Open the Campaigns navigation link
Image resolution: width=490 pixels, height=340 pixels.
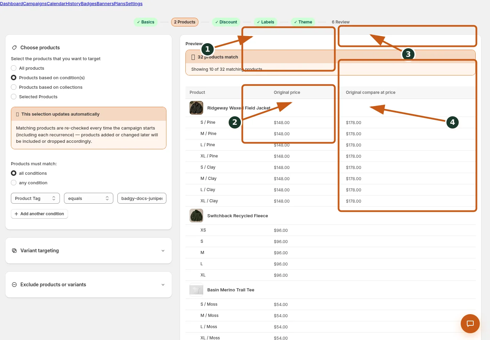click(x=35, y=4)
